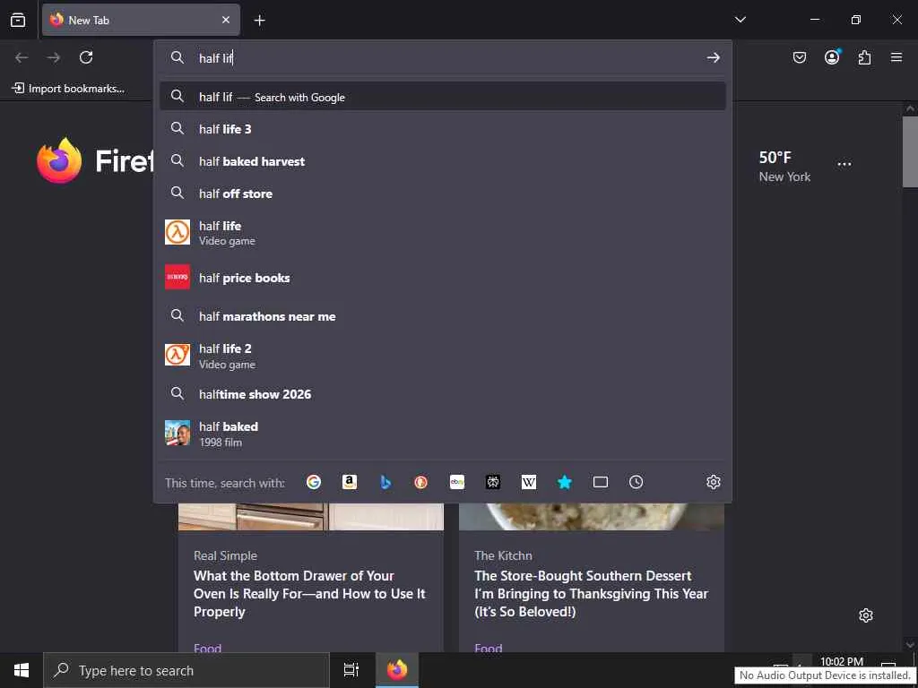The height and width of the screenshot is (688, 918).
Task: Submit search with the go arrow
Action: click(713, 57)
